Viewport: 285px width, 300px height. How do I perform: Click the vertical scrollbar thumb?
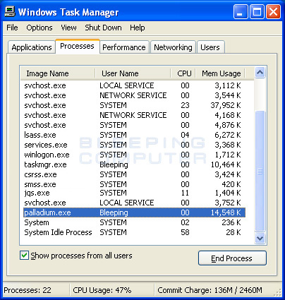pos(260,171)
